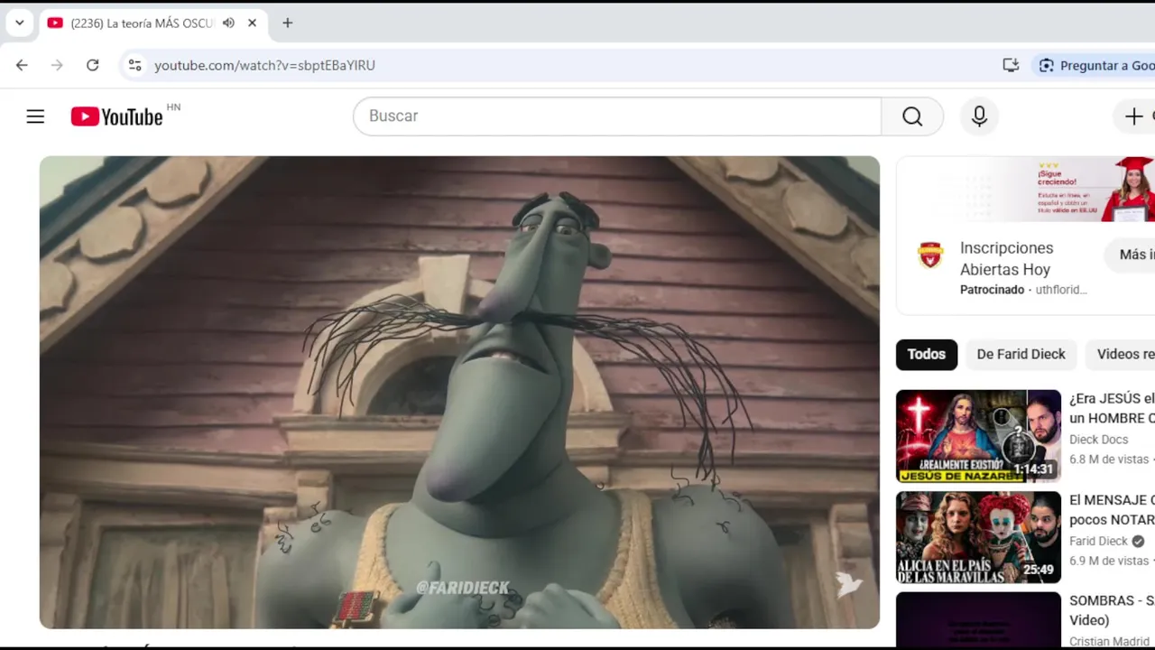The image size is (1155, 650).
Task: Close the YouTube browser tab
Action: coord(253,23)
